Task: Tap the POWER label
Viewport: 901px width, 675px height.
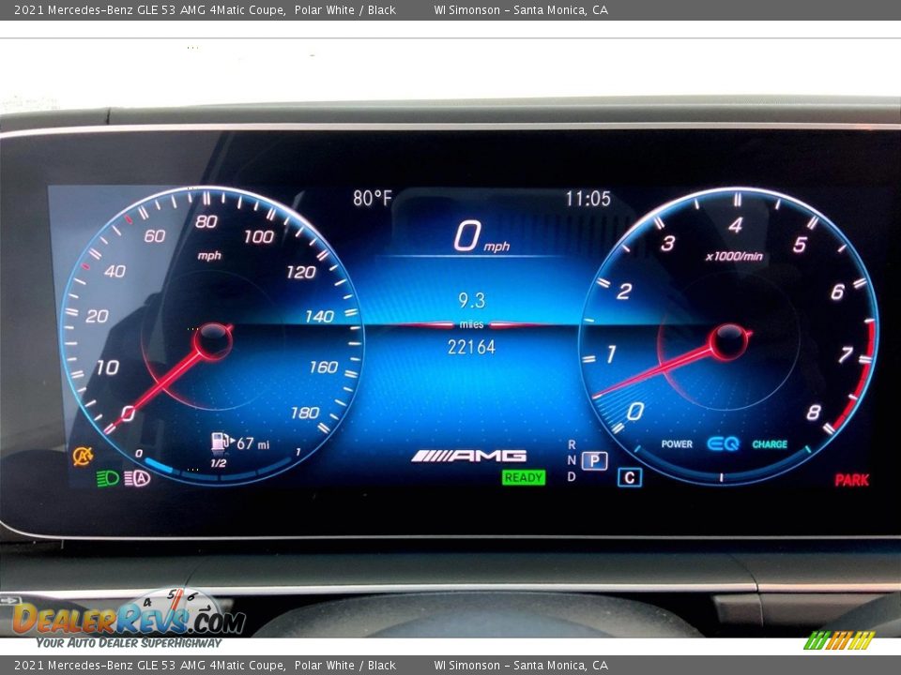Action: point(677,443)
